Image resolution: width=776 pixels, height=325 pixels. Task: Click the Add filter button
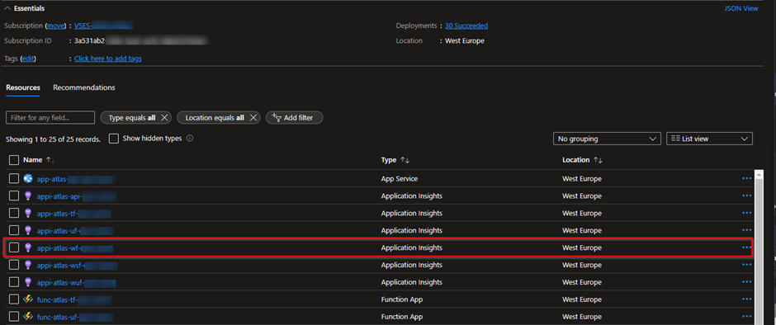coord(294,118)
